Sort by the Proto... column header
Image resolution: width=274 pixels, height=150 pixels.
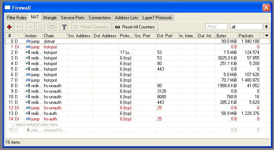coord(126,35)
